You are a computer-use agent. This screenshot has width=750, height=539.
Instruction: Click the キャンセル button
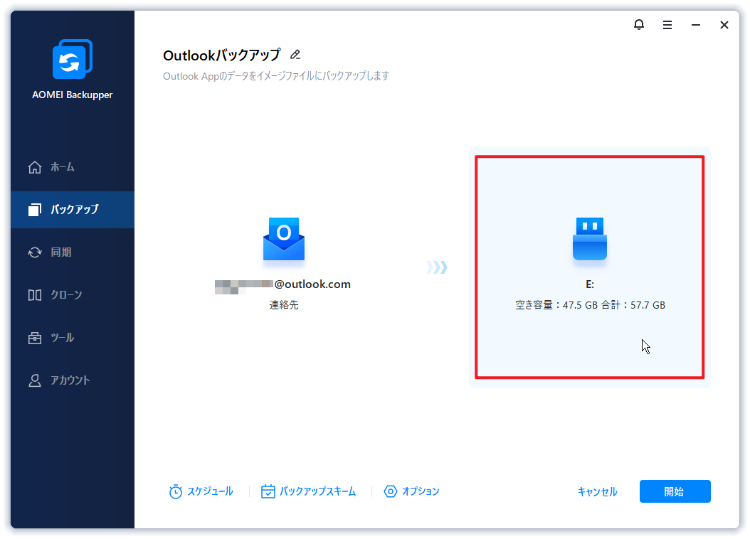point(598,491)
